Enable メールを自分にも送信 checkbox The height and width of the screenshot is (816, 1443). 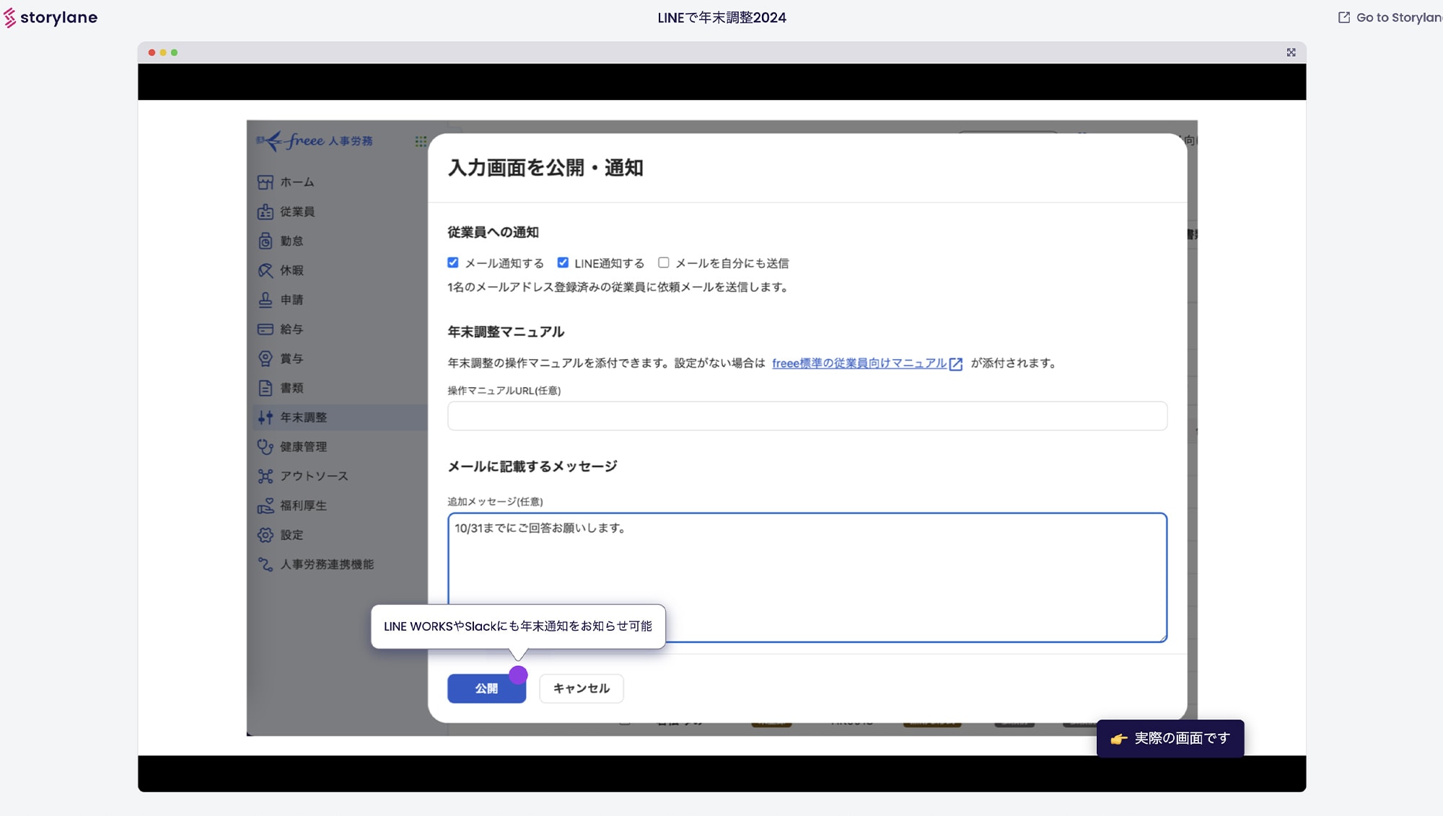tap(663, 262)
